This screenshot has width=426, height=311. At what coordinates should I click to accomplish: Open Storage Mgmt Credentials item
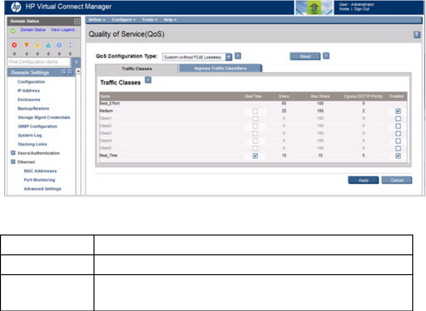44,118
